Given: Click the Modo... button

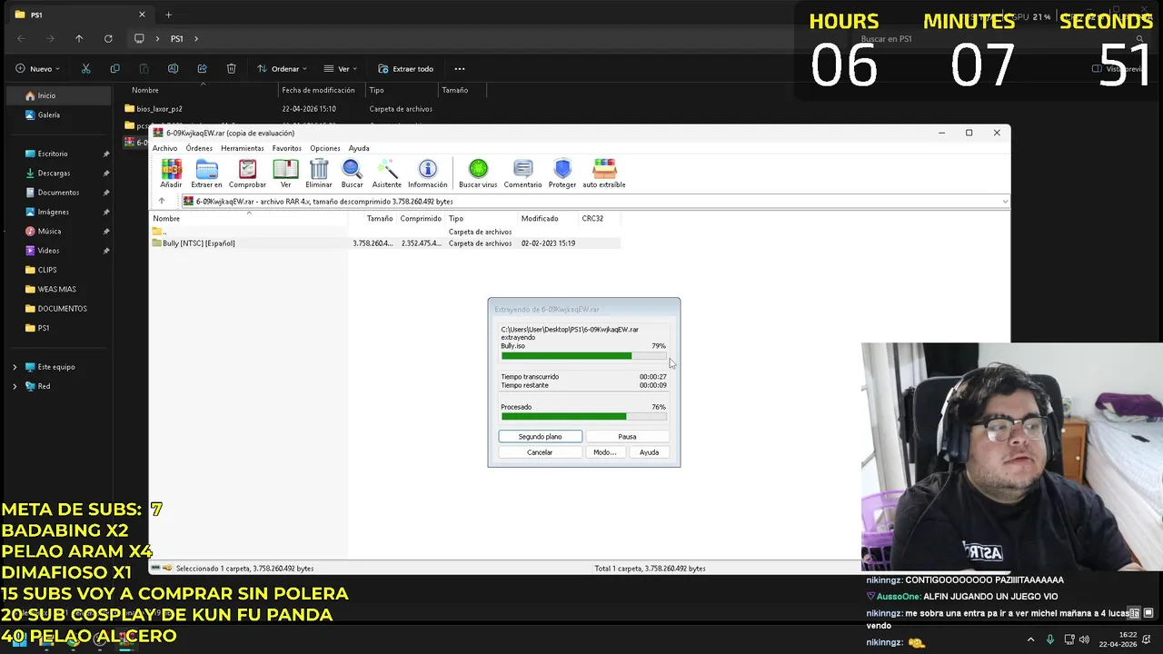Looking at the screenshot, I should pyautogui.click(x=604, y=452).
